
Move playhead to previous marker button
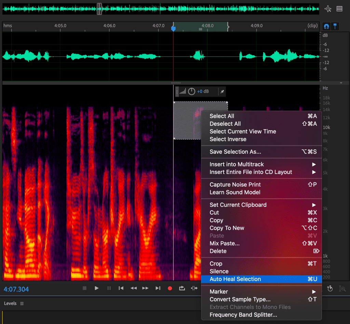121,288
